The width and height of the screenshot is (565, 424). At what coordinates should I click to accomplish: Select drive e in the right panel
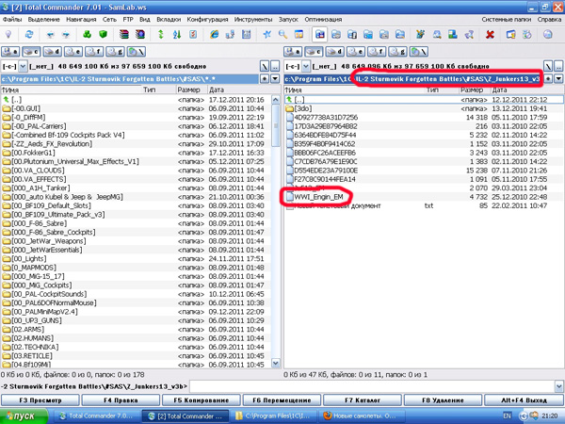[x=356, y=52]
